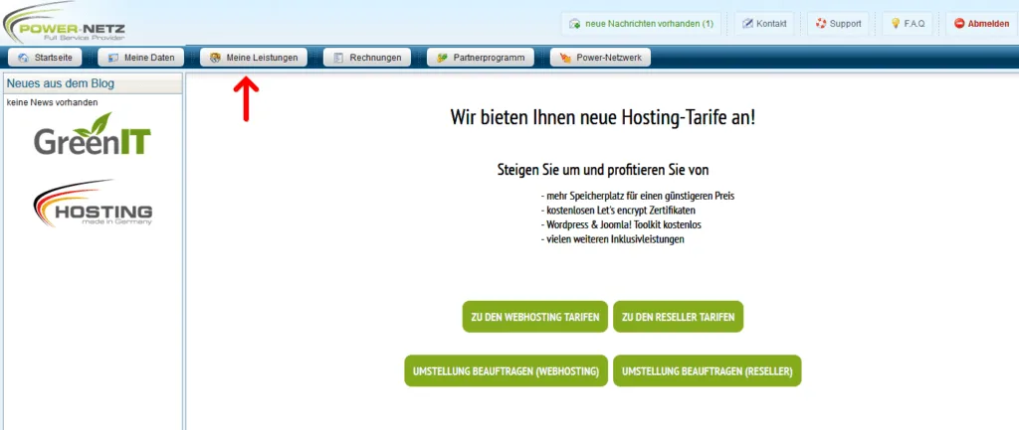1019x430 pixels.
Task: Click the Power-Netzwerk icon
Action: coord(564,59)
